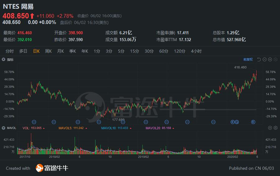This screenshot has height=176, width=280.
Task: Switch to the 30分 chart tab
Action: pos(149,51)
